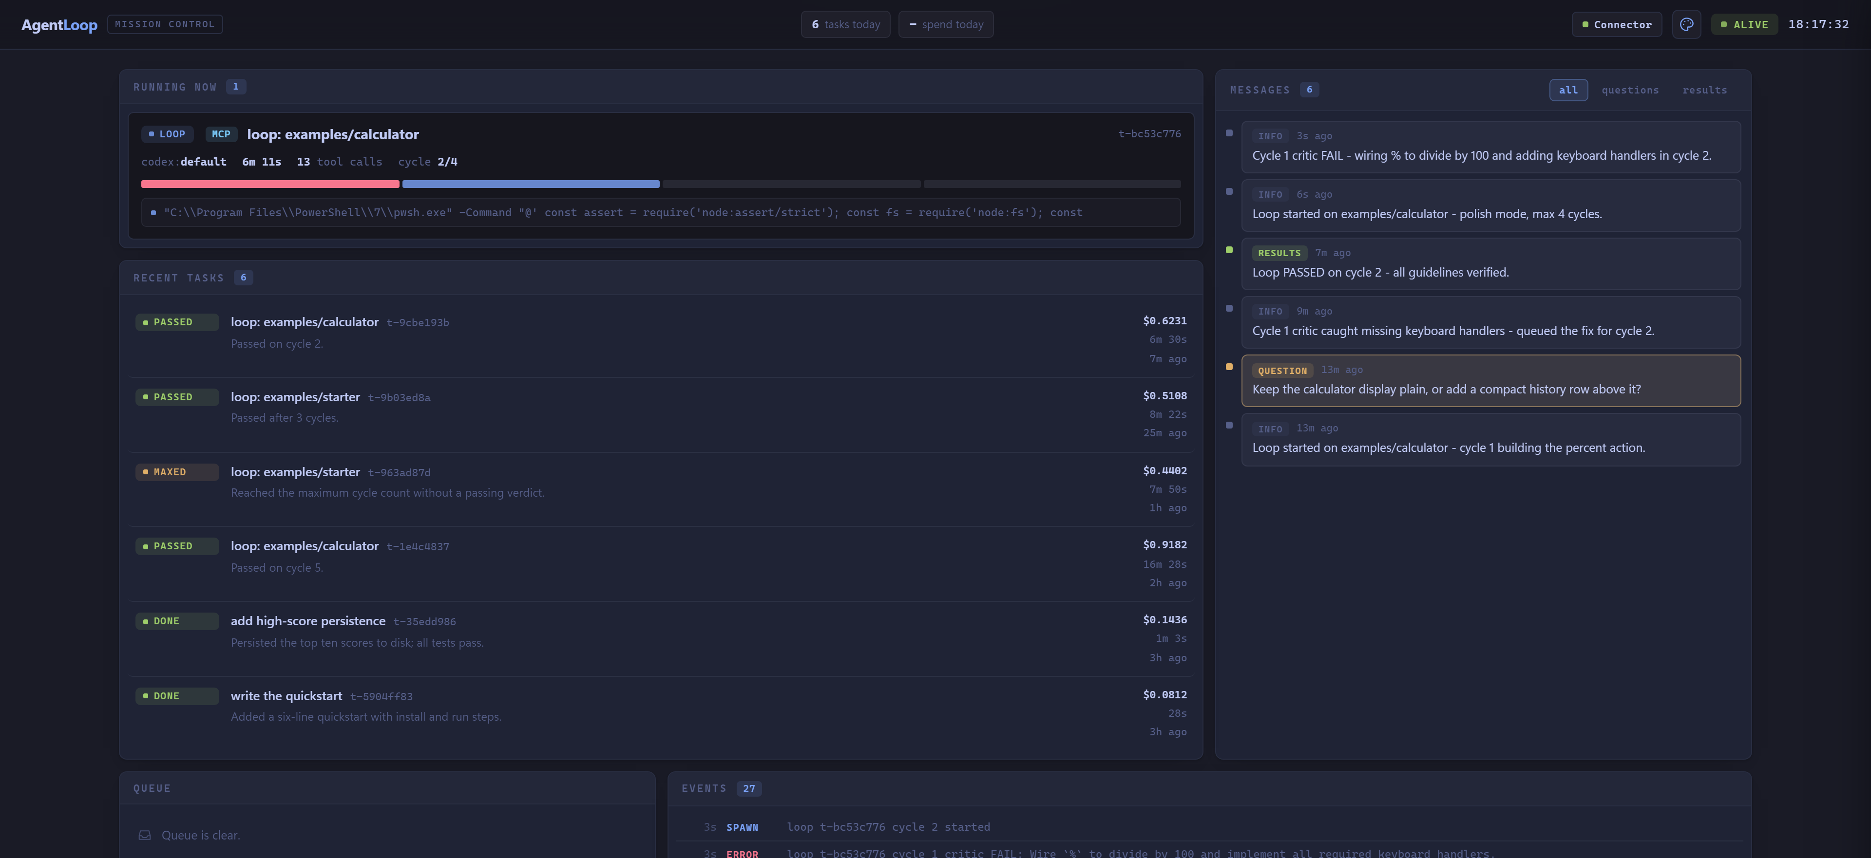Click the QUESTION tag label
The width and height of the screenshot is (1871, 858).
(1282, 371)
